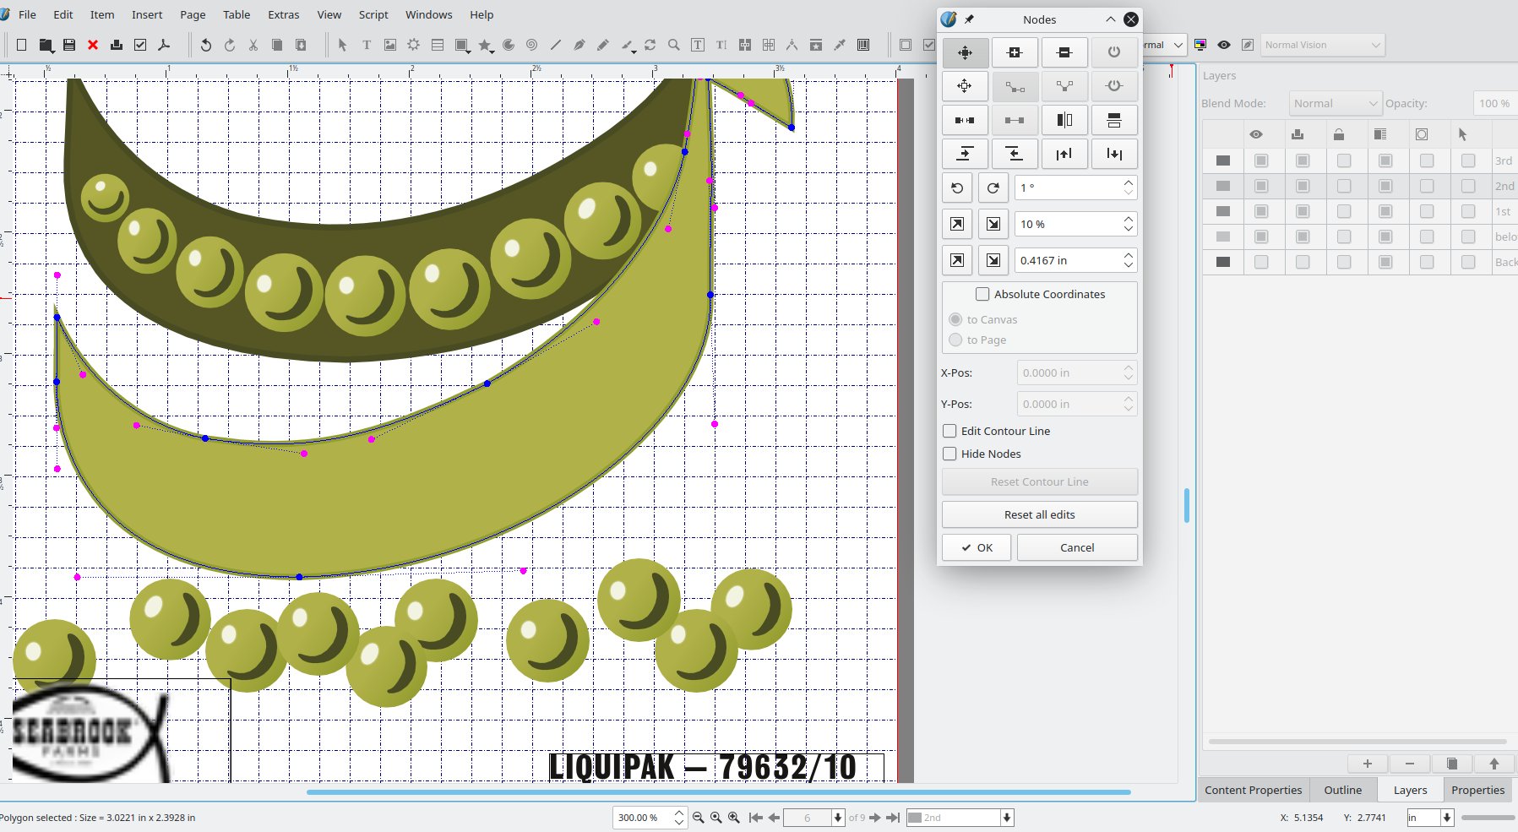This screenshot has width=1518, height=832.
Task: Check the Hide Nodes option
Action: pyautogui.click(x=949, y=454)
